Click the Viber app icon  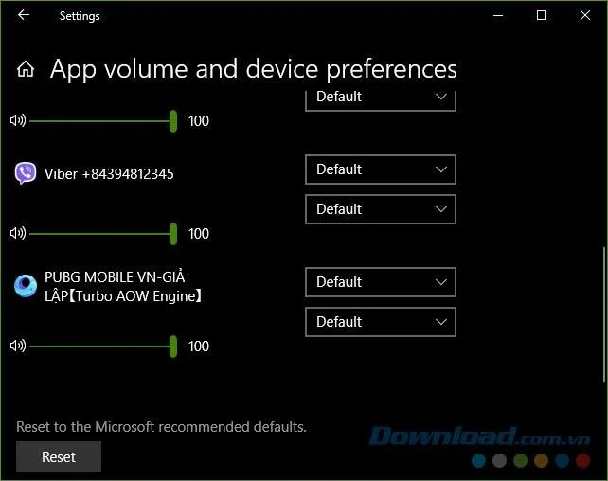tap(26, 173)
